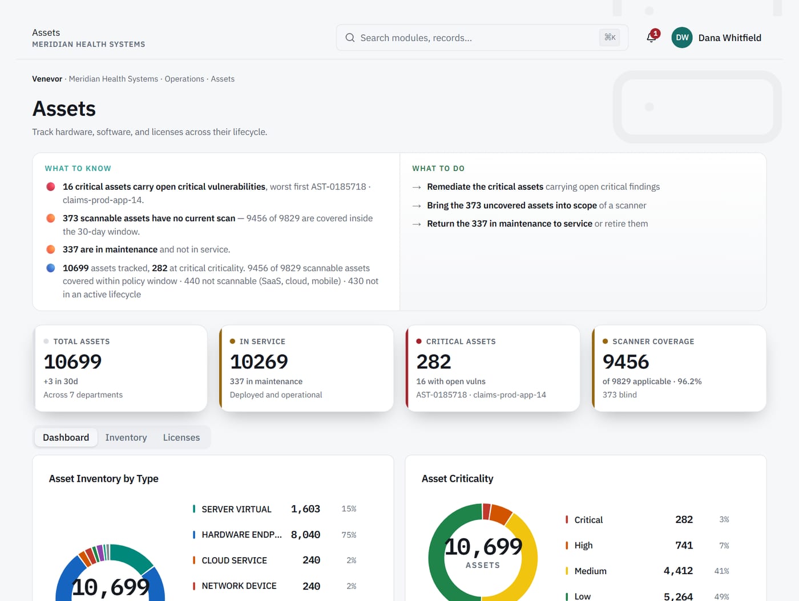The height and width of the screenshot is (601, 799).
Task: Click the Asset Criticality donut chart
Action: point(483,553)
